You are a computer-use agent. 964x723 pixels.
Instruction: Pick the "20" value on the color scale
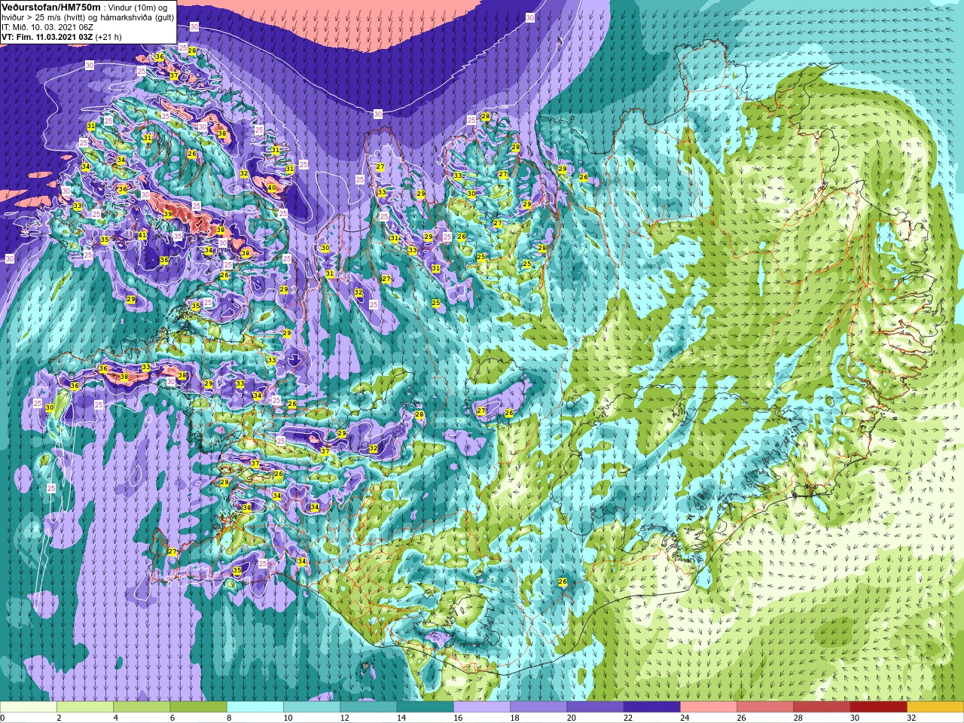pyautogui.click(x=571, y=718)
